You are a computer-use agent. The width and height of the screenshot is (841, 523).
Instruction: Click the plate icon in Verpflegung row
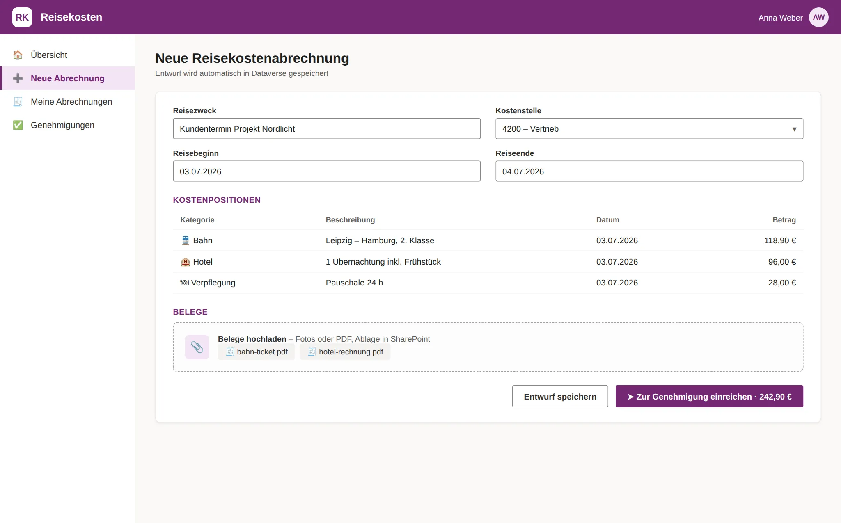tap(185, 283)
